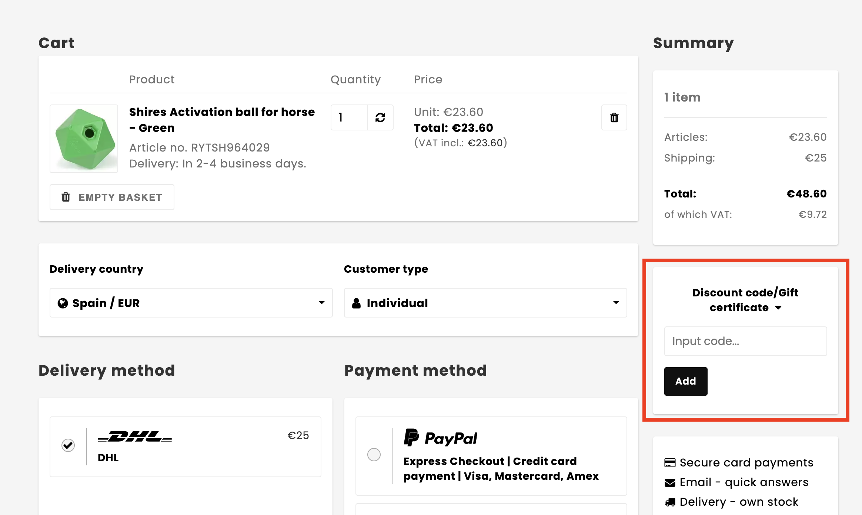Viewport: 862px width, 515px height.
Task: Click the discount code input field
Action: [745, 341]
